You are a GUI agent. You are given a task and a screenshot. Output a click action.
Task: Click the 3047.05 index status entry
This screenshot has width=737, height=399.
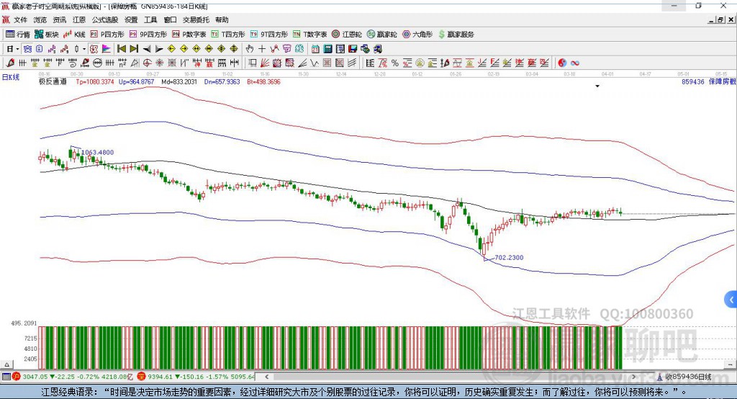coord(35,377)
